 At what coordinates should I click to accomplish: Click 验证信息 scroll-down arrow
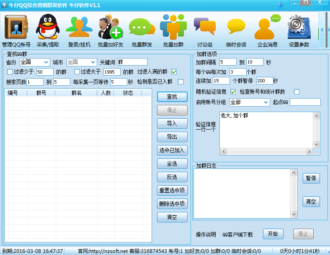(x=316, y=145)
